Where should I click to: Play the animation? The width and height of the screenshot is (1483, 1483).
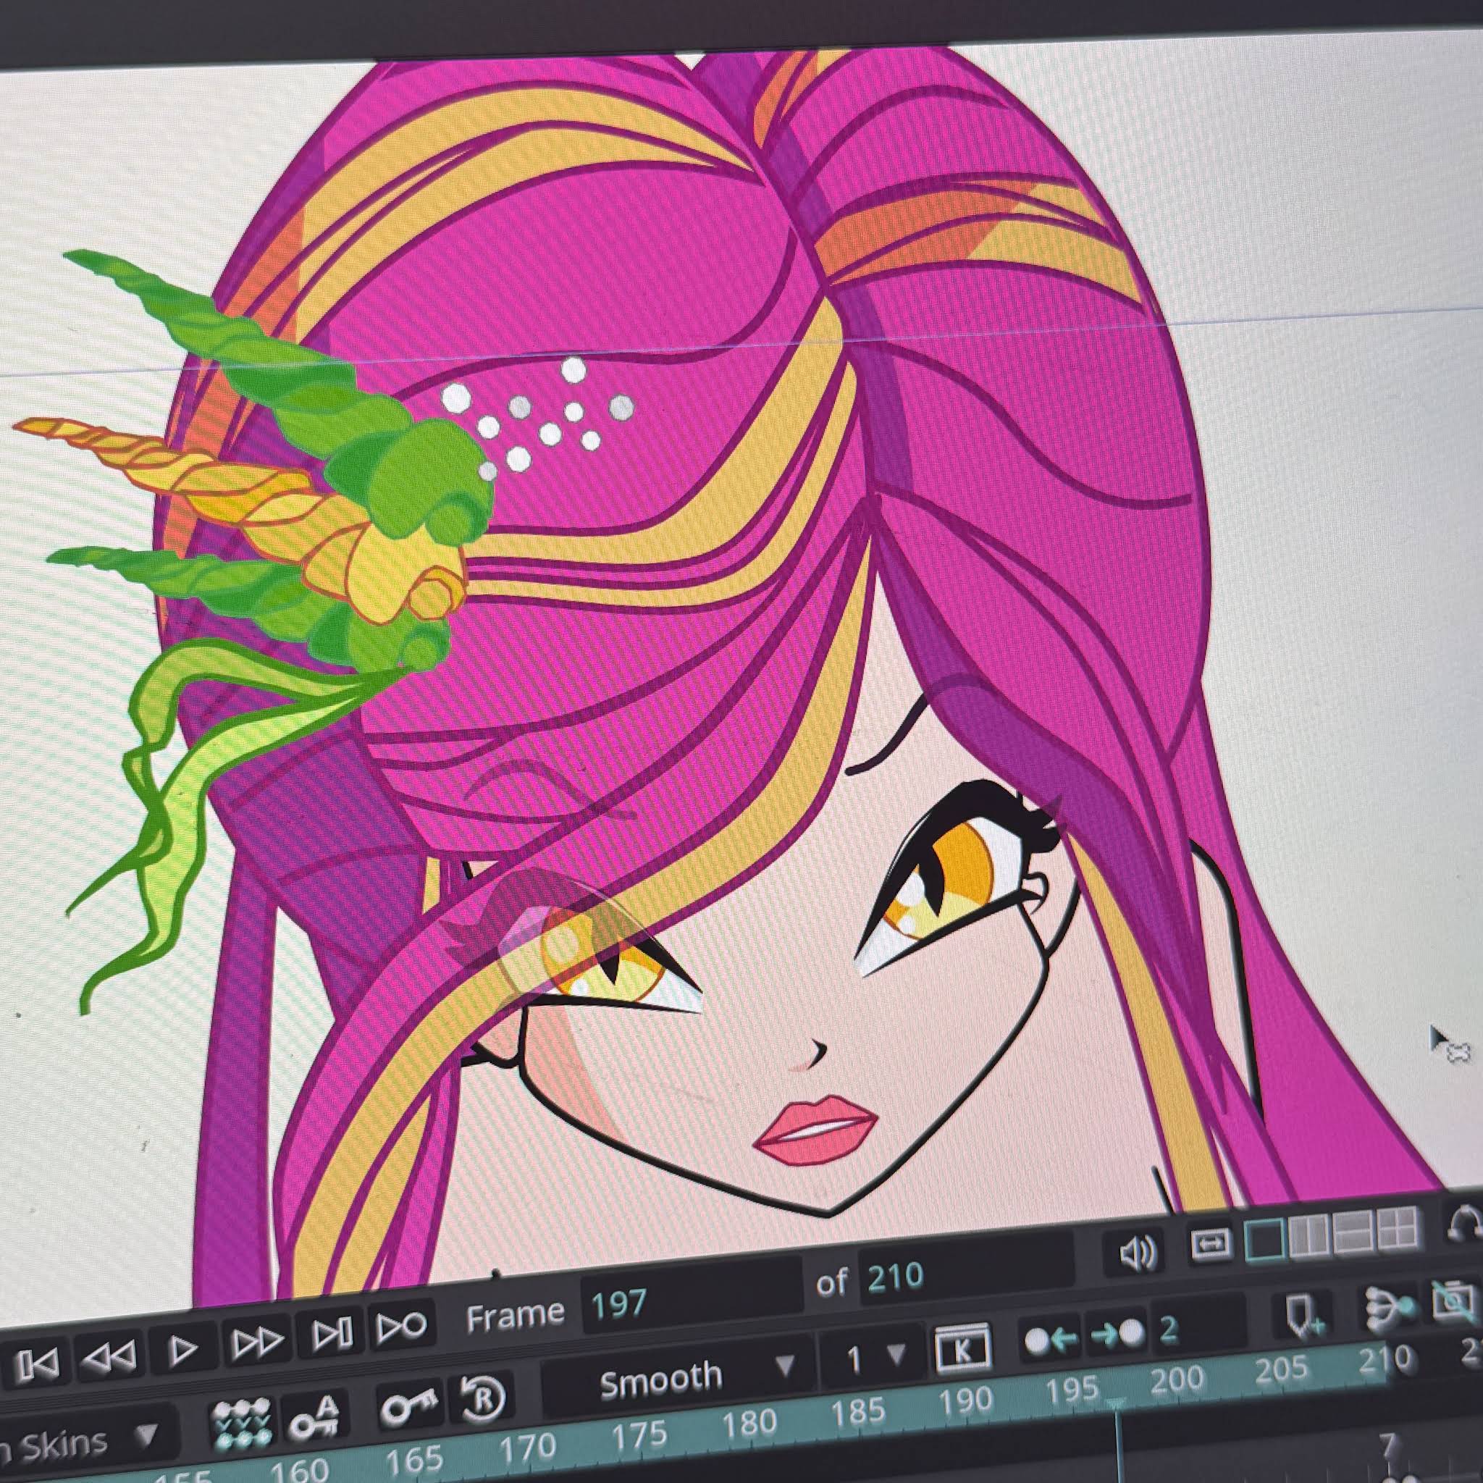[182, 1348]
